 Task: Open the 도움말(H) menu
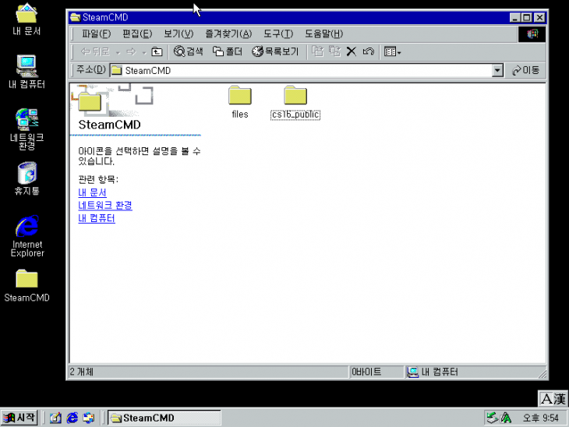coord(323,34)
